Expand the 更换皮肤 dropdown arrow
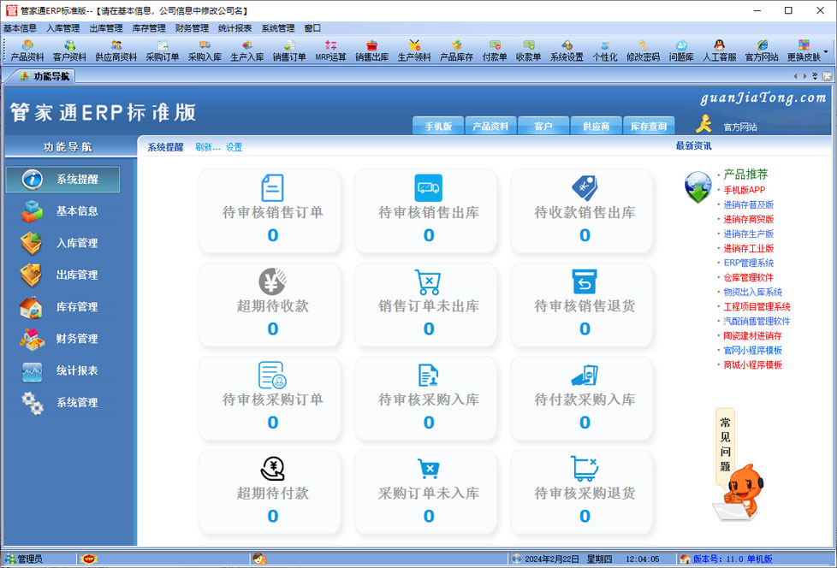Viewport: 837px width, 568px height. [827, 51]
